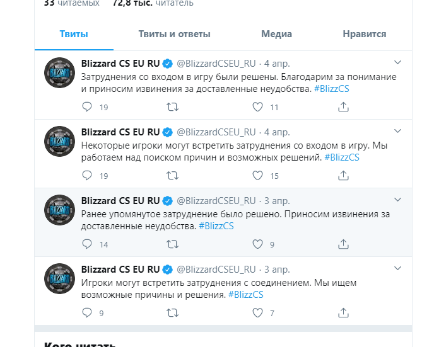Click the #BlizzCS hashtag in the first tweet
Viewport: 422px width, 347px height.
pos(332,89)
